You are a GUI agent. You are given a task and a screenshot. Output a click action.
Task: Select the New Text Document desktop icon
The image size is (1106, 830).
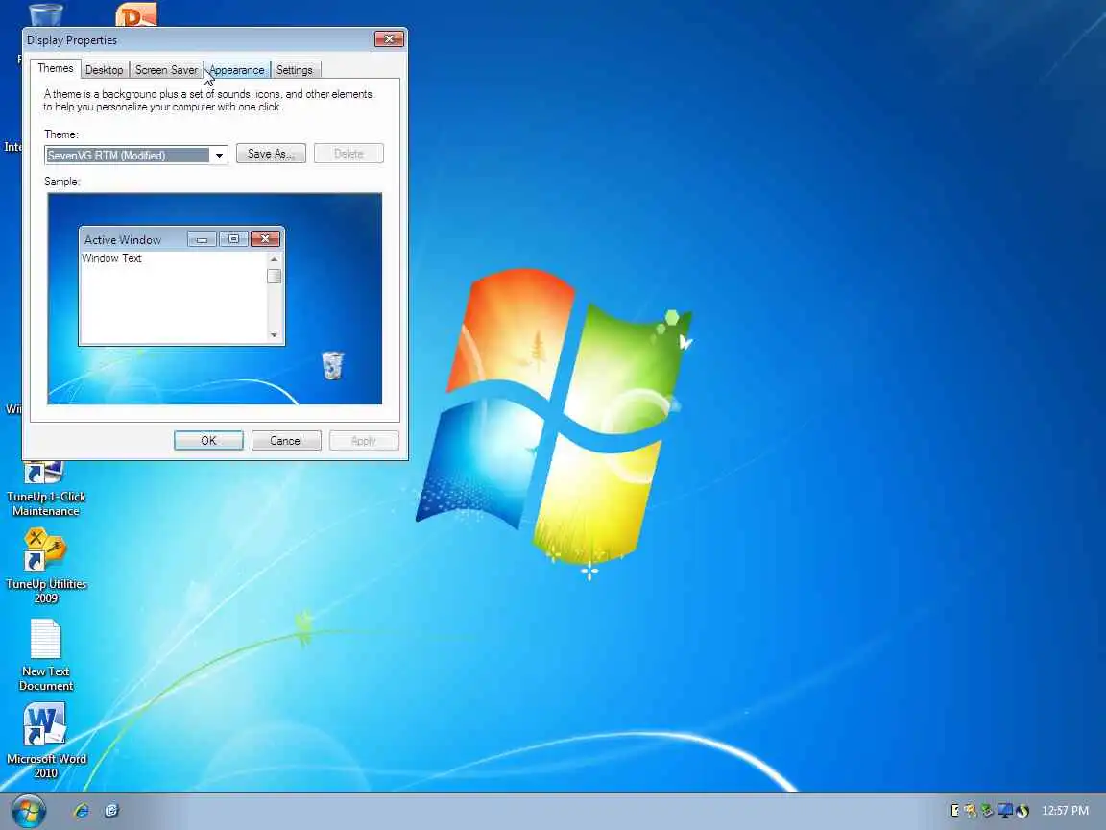pyautogui.click(x=46, y=655)
